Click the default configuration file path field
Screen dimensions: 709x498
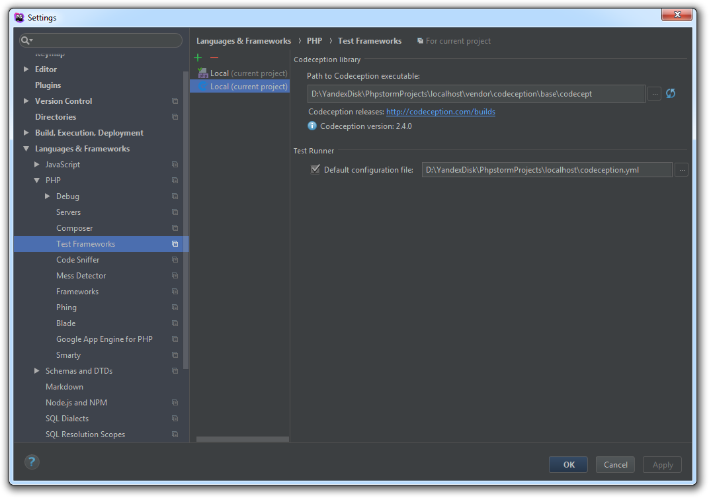[547, 170]
